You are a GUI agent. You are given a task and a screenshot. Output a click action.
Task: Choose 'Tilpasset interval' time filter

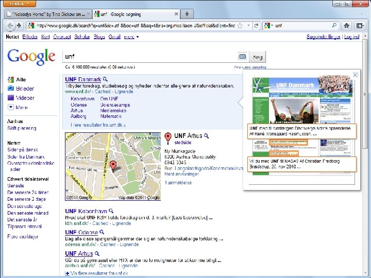[24, 227]
